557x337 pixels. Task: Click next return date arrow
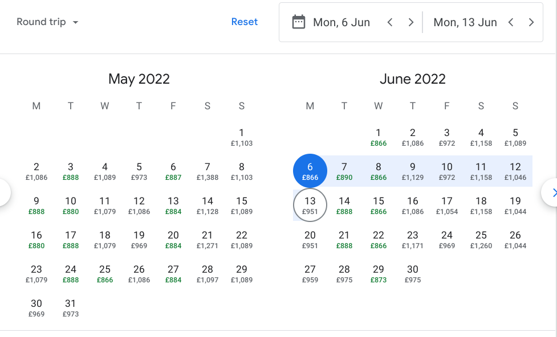(x=531, y=22)
